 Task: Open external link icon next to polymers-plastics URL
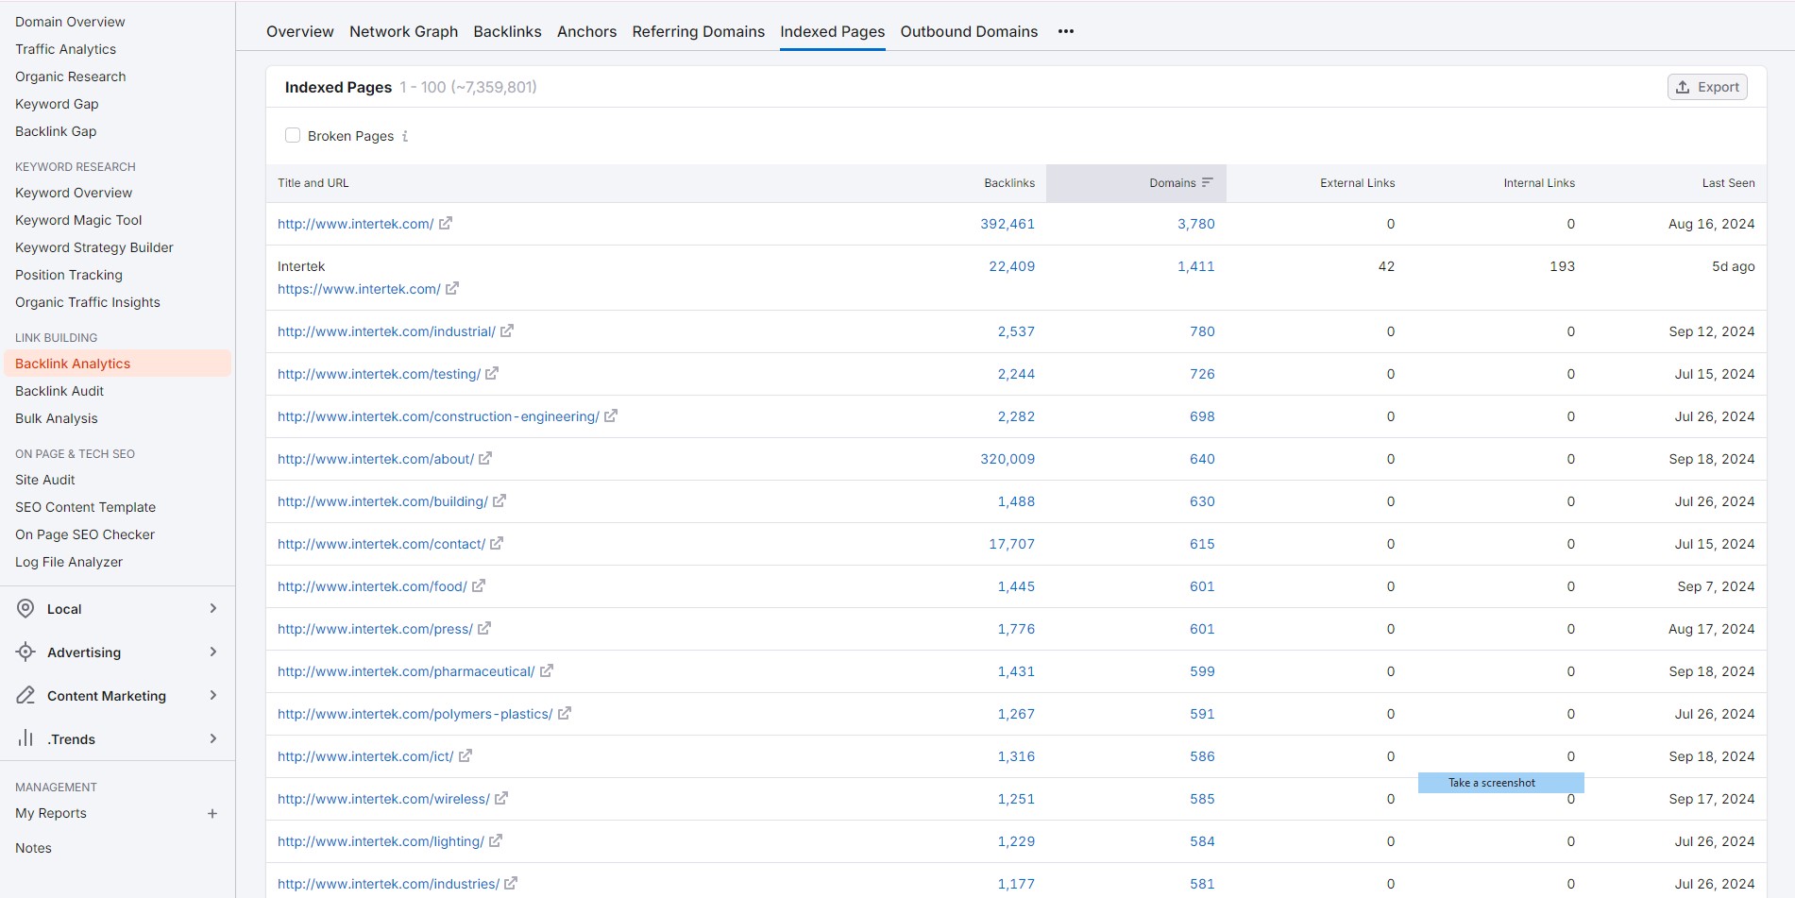coord(565,714)
